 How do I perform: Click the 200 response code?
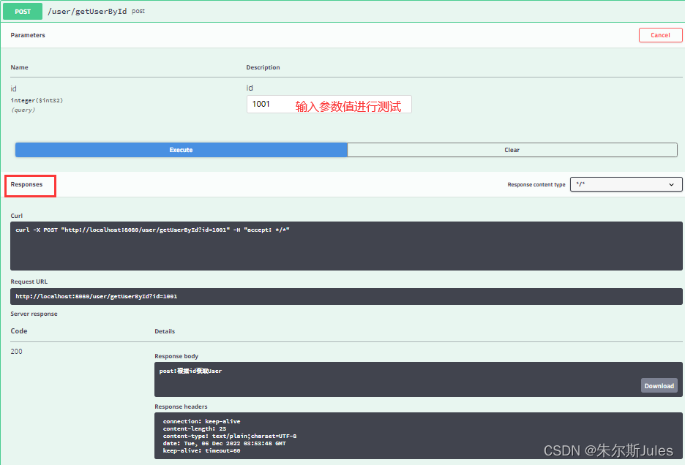17,351
